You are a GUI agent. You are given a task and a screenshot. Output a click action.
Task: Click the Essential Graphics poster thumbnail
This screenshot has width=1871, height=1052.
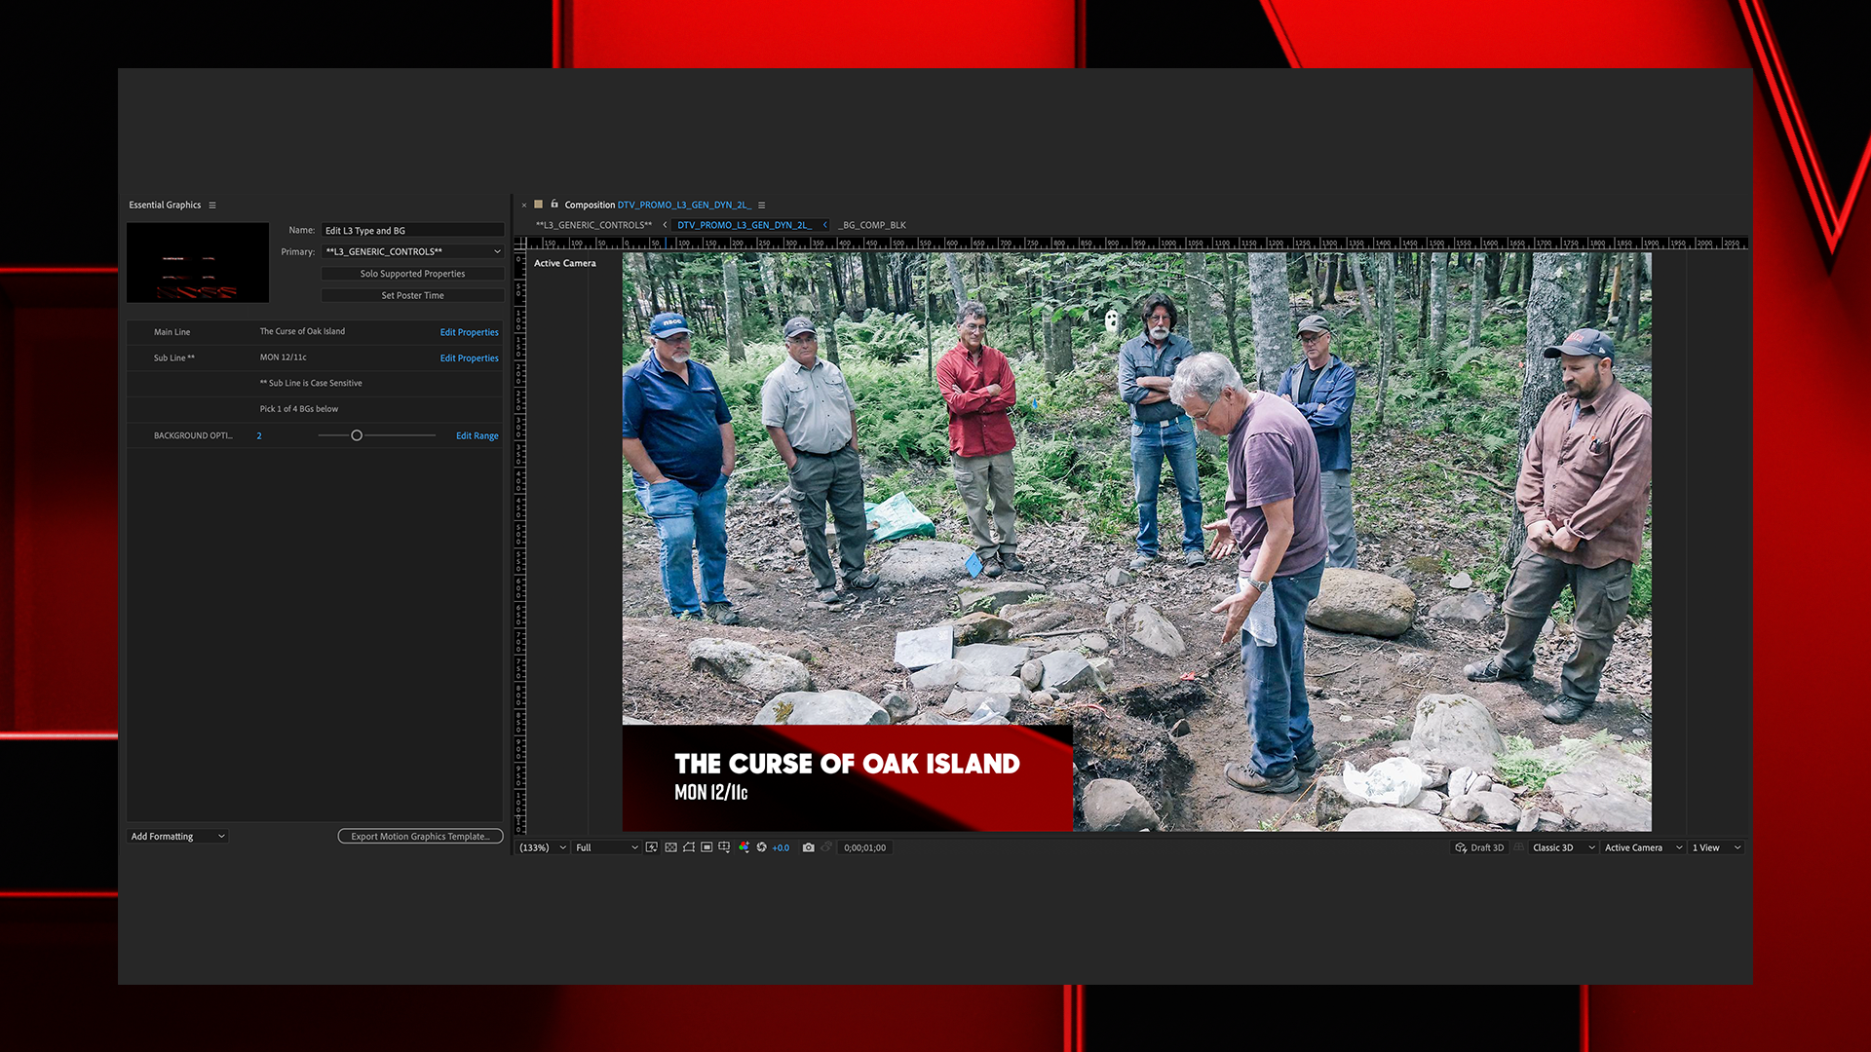click(198, 262)
